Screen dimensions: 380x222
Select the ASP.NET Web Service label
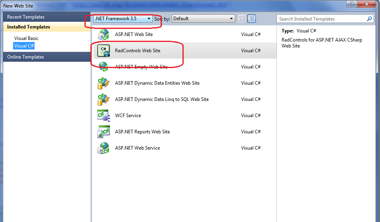coord(137,148)
